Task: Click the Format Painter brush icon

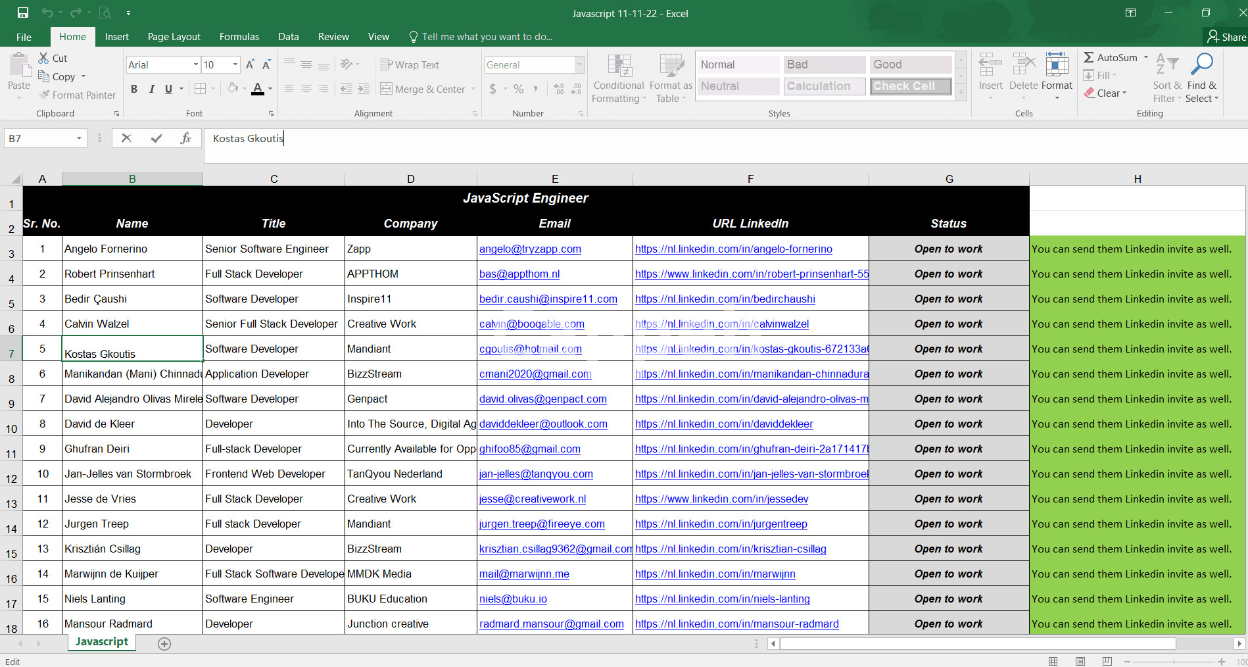Action: [45, 95]
